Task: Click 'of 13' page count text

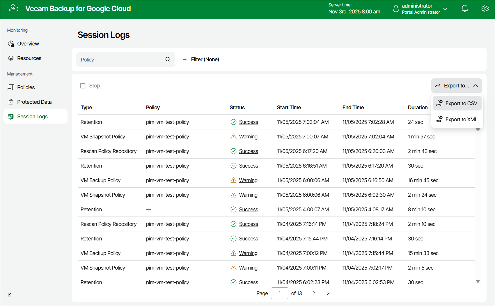Action: tap(297, 293)
